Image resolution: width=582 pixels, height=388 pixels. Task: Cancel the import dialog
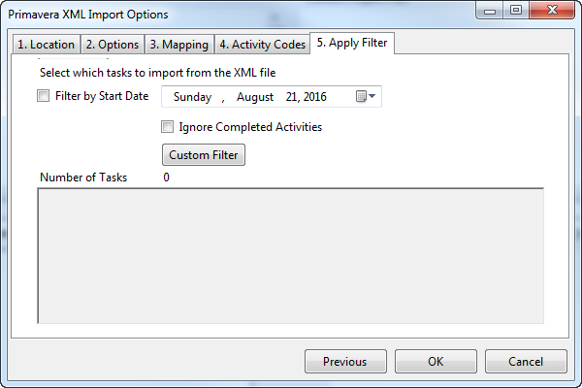526,361
